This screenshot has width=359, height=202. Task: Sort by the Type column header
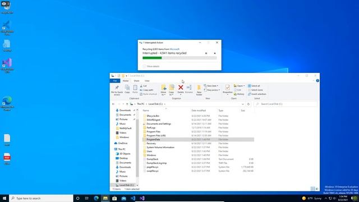coord(228,111)
